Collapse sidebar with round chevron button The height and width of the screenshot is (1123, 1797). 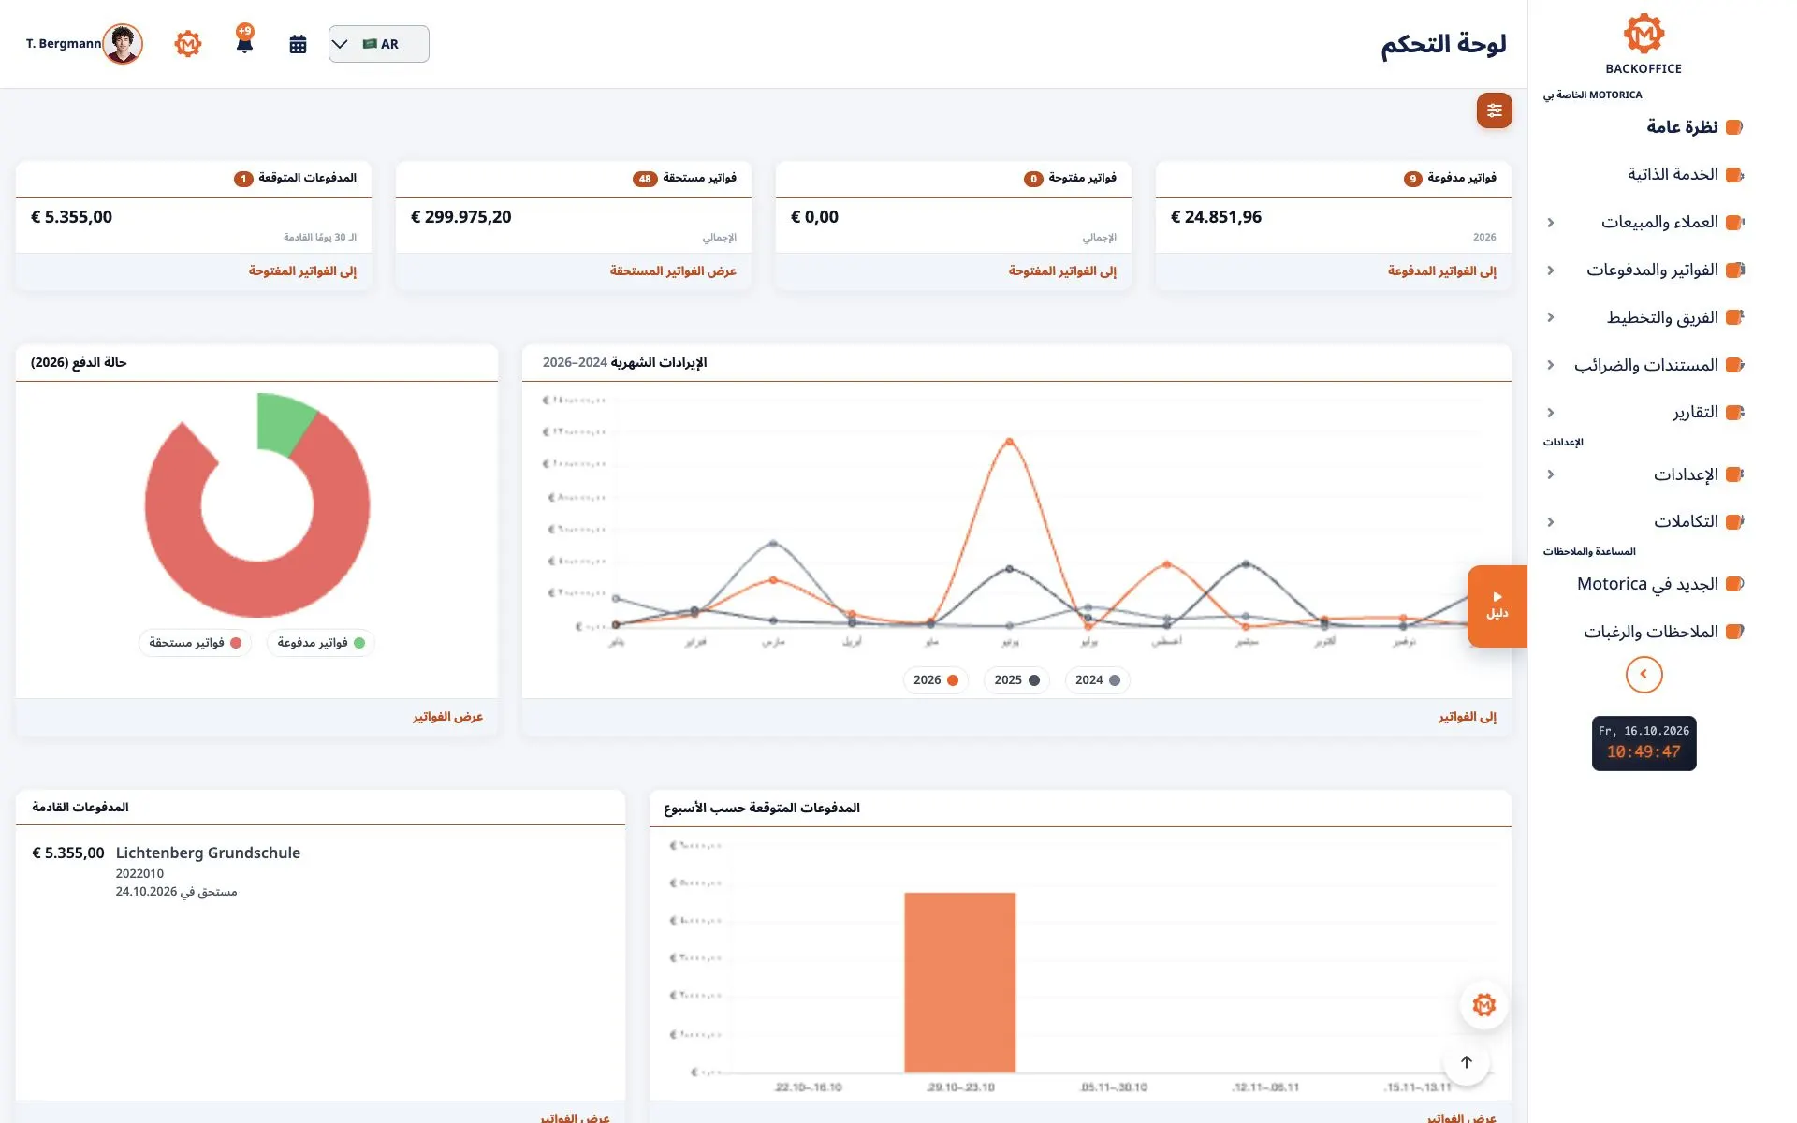click(x=1644, y=675)
